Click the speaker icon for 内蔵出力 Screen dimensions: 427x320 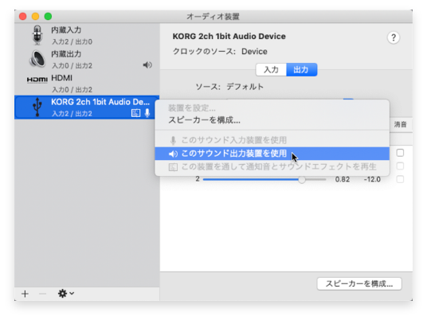pos(37,59)
